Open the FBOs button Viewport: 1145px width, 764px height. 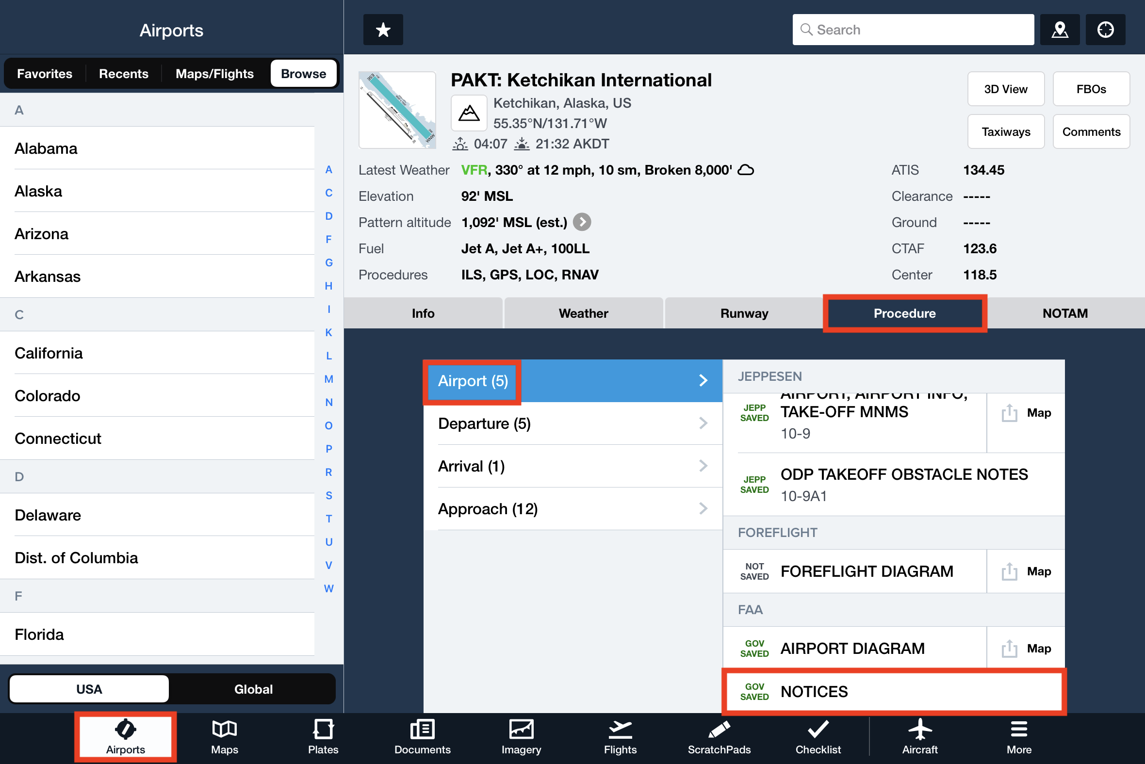1091,89
